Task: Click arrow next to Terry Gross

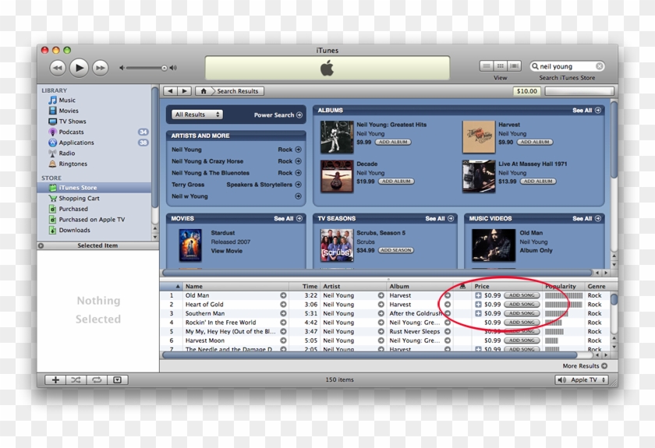Action: (x=298, y=185)
